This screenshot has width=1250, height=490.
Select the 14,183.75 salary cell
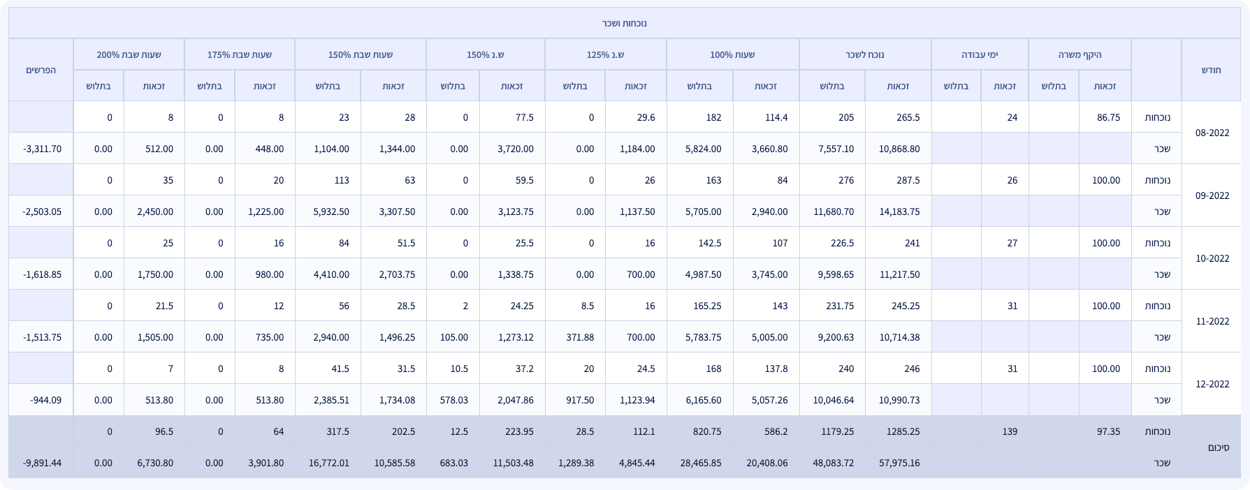point(899,211)
